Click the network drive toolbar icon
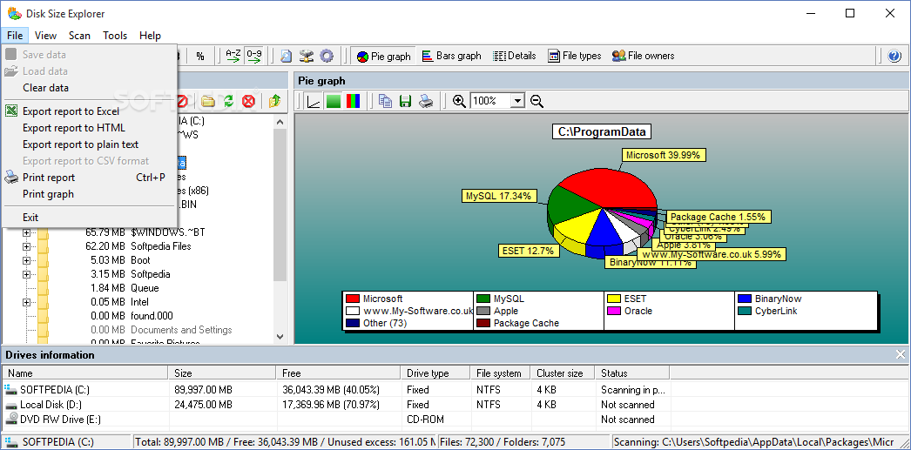 click(x=307, y=57)
